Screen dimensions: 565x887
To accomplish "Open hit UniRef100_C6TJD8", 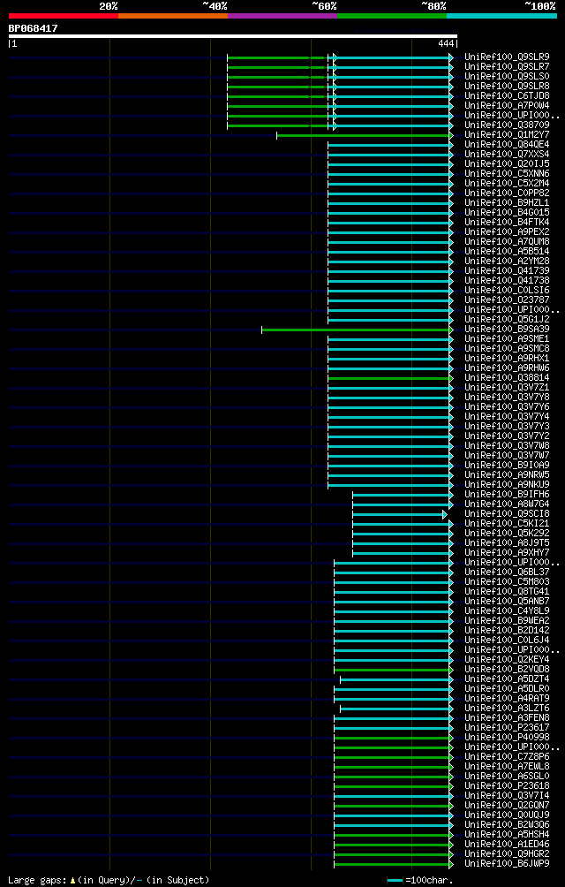I will click(507, 96).
